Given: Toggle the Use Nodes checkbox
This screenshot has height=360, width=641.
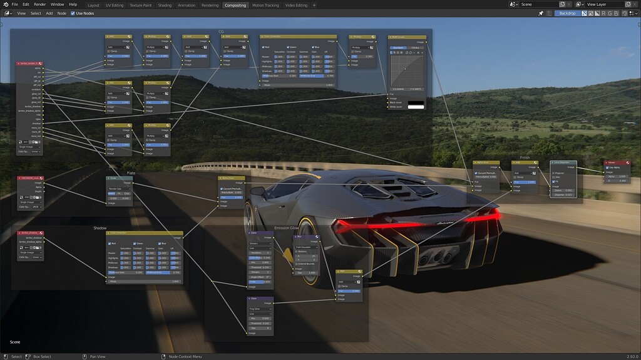Looking at the screenshot, I should point(73,13).
